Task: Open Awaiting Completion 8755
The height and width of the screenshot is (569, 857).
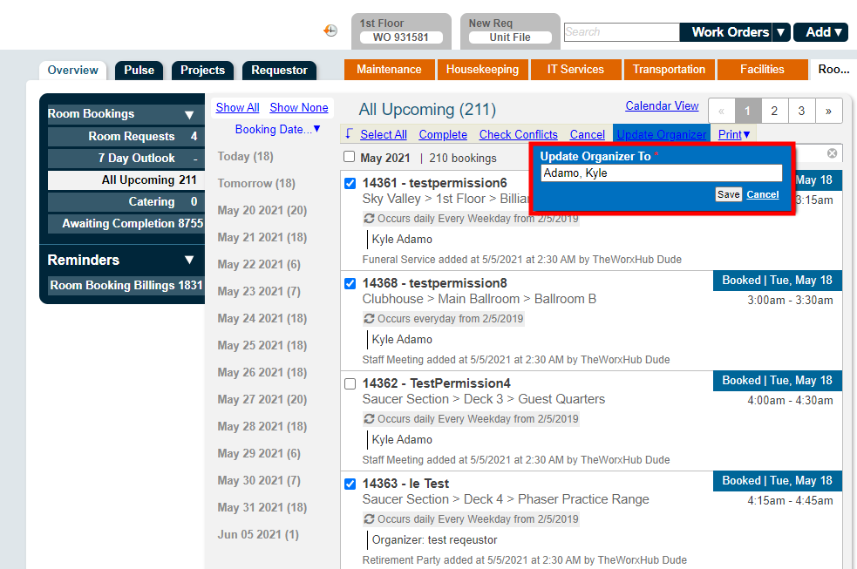Action: (126, 224)
